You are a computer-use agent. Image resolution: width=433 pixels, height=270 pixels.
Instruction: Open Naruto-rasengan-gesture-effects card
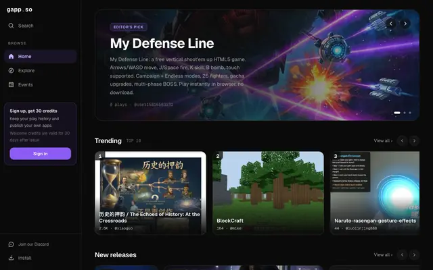tap(375, 193)
